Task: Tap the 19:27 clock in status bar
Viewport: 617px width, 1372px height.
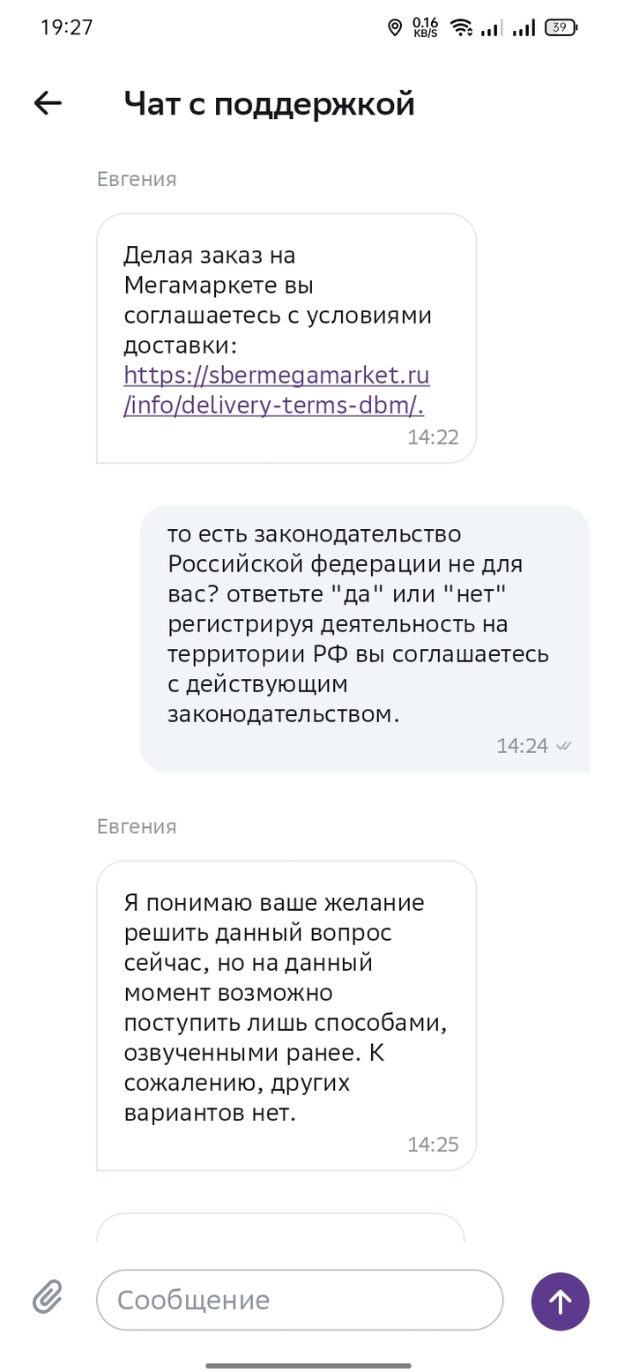Action: coord(67,27)
